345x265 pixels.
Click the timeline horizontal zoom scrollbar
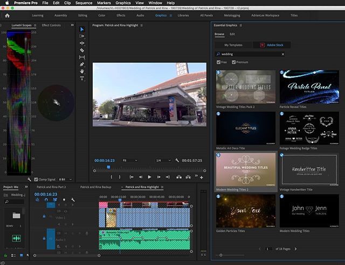[x=67, y=255]
